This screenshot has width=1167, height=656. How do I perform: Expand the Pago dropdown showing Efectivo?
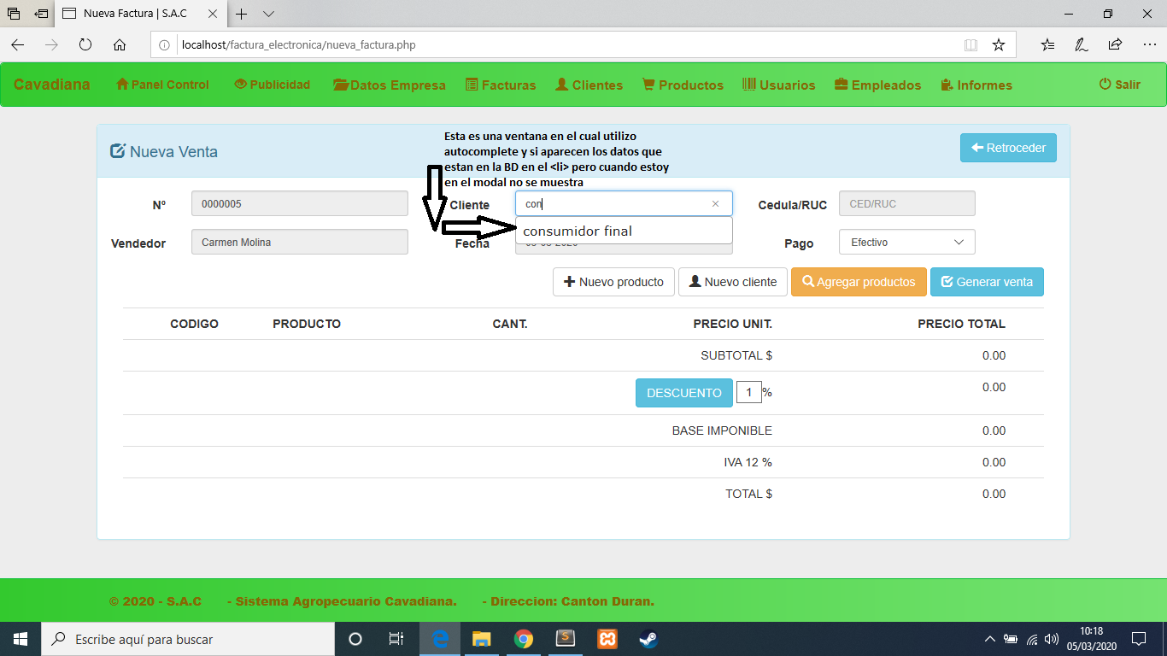tap(906, 243)
